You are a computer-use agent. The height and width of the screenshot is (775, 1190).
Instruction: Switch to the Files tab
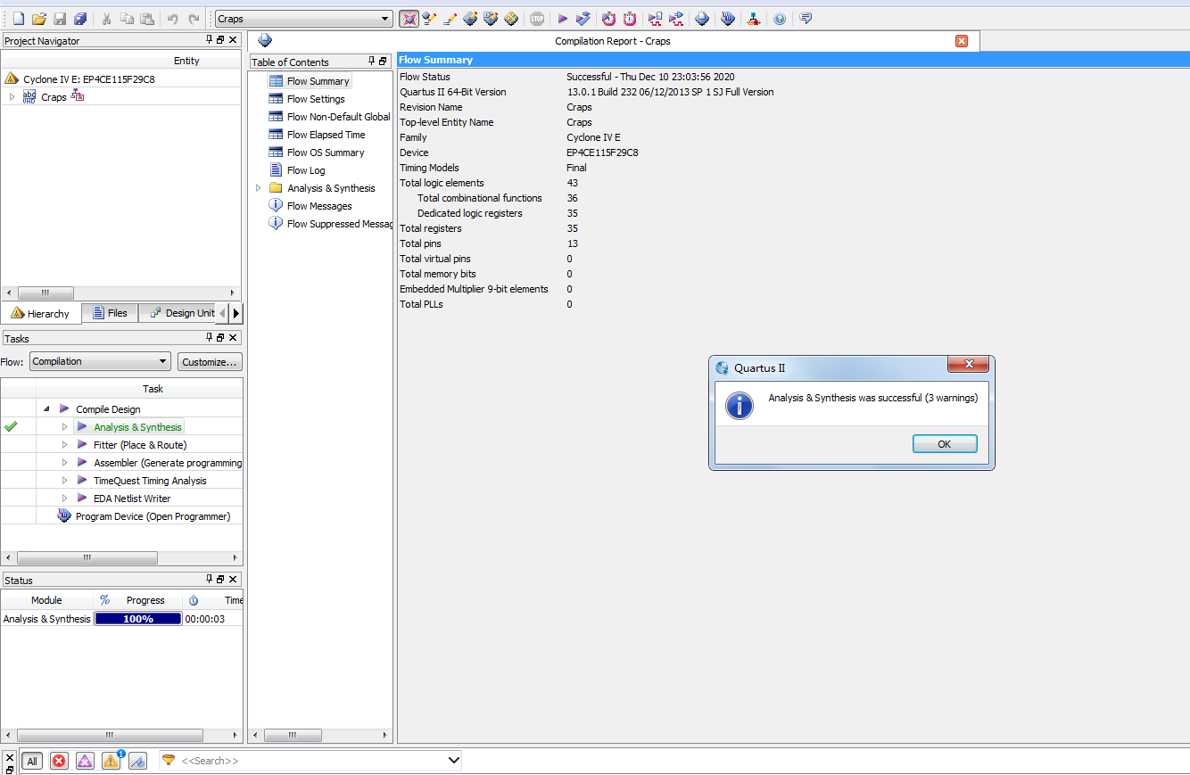click(110, 313)
